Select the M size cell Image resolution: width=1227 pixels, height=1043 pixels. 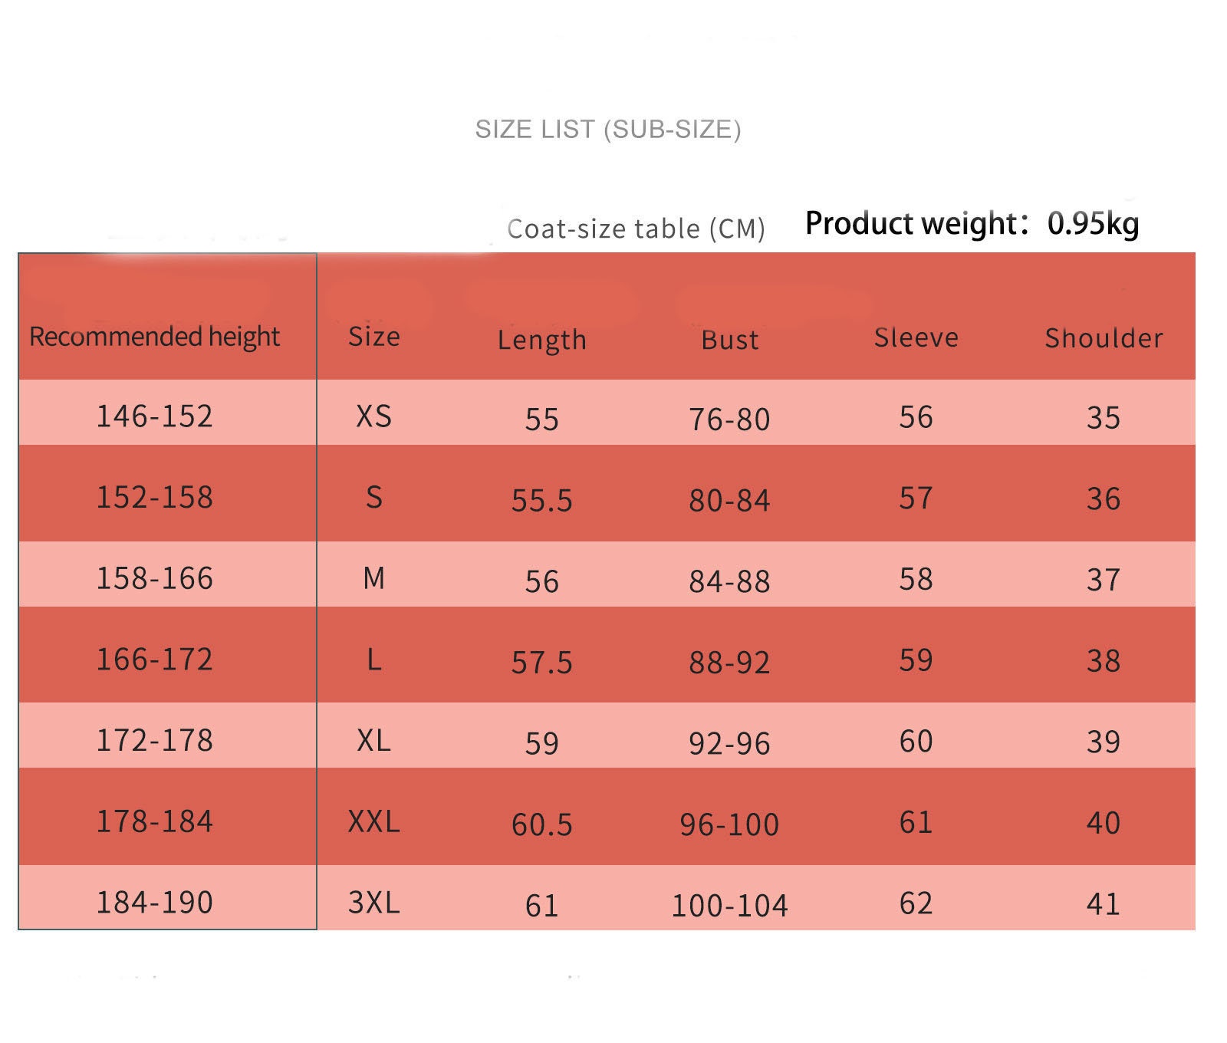point(374,578)
